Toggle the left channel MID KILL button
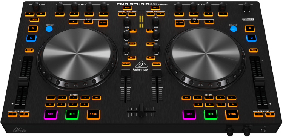The height and width of the screenshot is (138, 283). point(132,44)
